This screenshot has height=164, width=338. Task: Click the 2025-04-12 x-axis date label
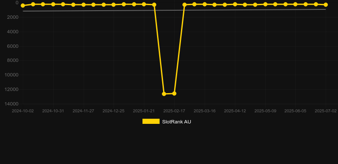click(235, 111)
